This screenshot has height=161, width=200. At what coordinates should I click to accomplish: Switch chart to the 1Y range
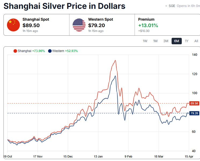tap(187, 41)
